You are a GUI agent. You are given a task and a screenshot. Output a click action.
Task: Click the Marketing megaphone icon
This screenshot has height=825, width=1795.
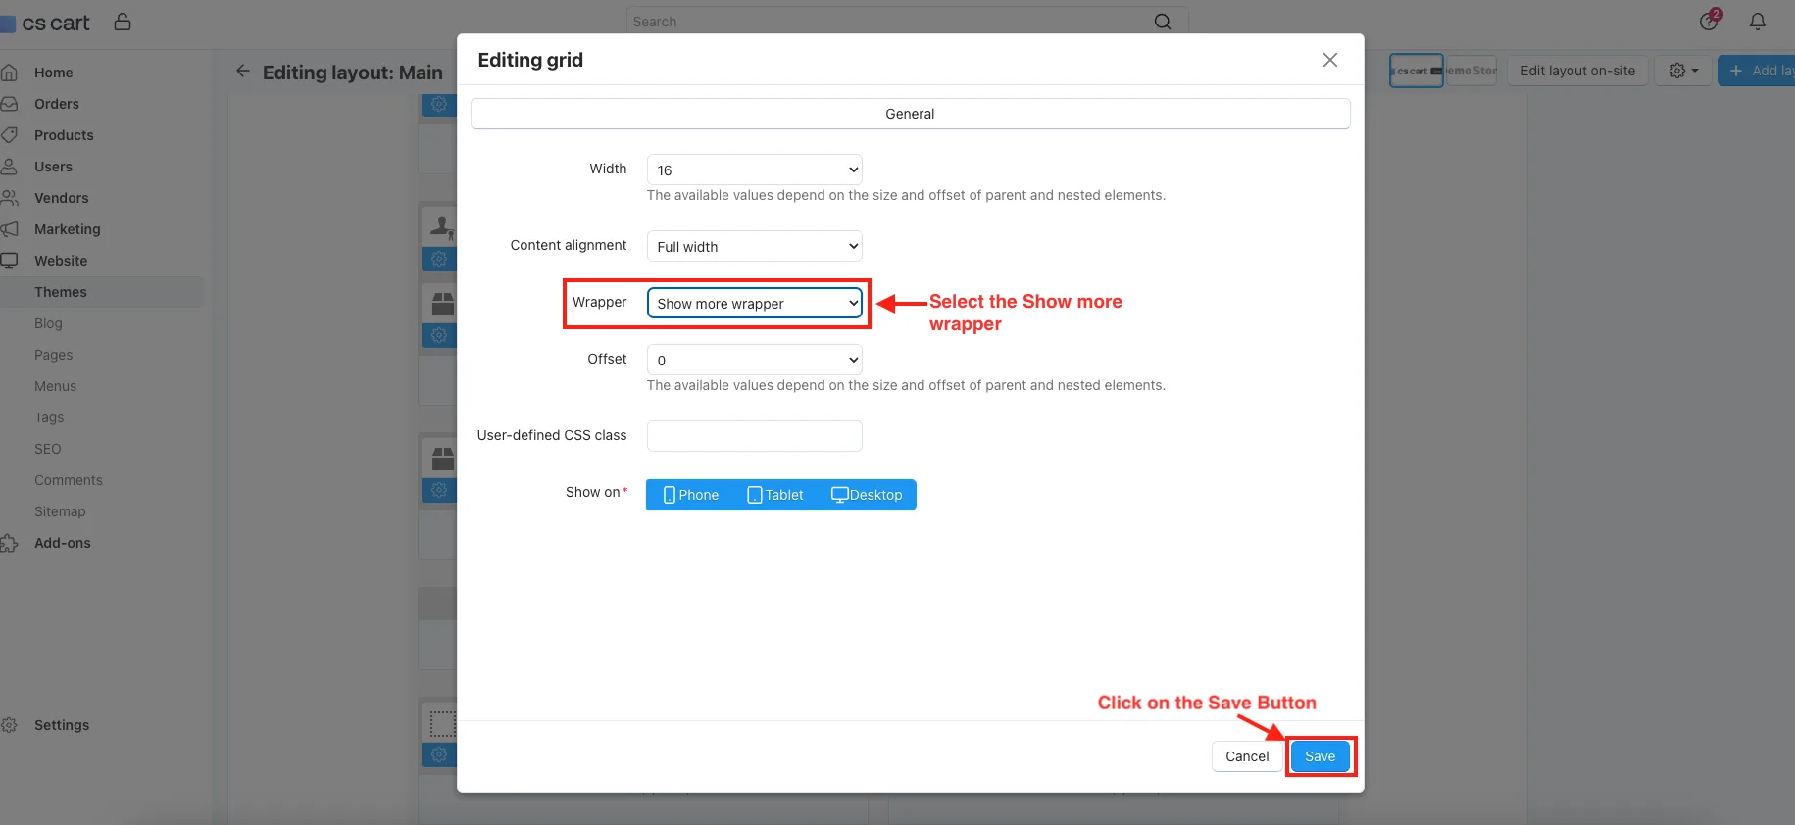9,229
